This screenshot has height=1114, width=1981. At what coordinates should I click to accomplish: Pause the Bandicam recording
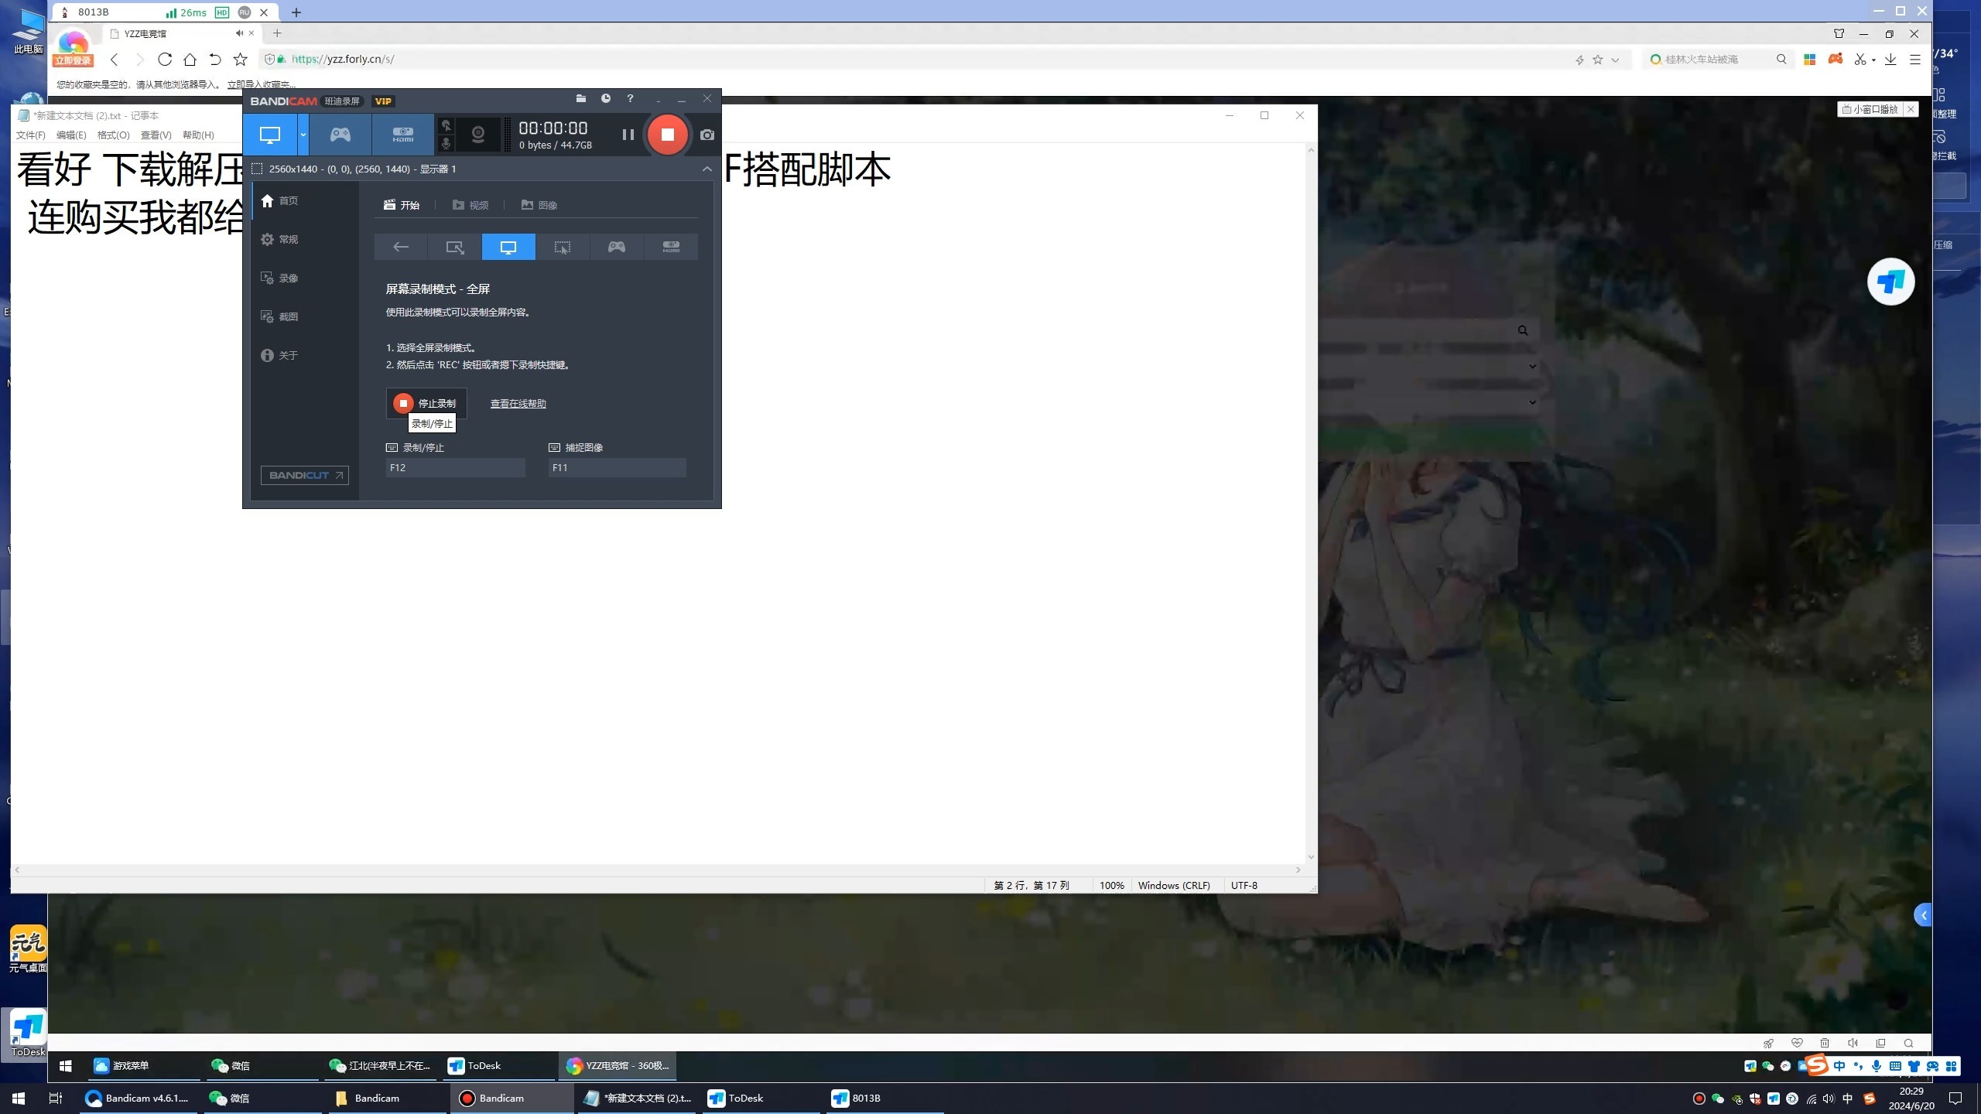point(628,135)
